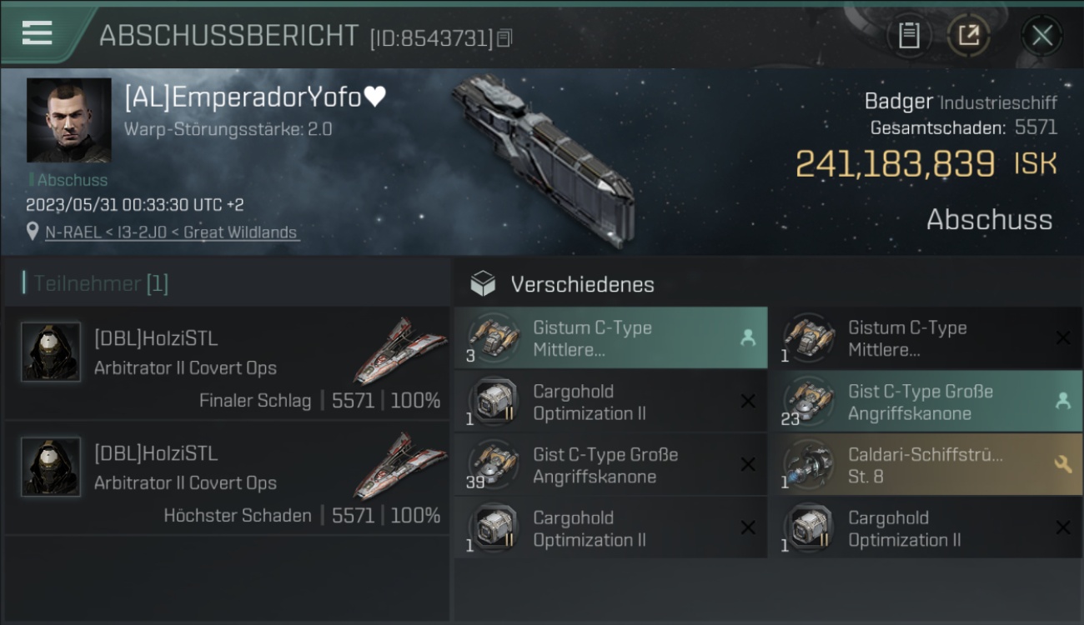The width and height of the screenshot is (1084, 625).
Task: Click the Verschiedenes section header
Action: coord(582,284)
